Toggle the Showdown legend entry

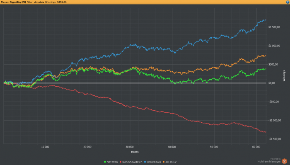(152, 162)
